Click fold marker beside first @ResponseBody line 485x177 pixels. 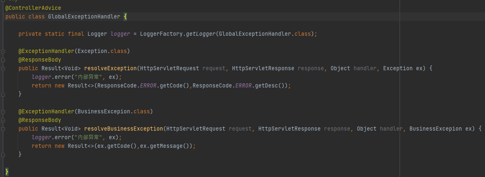click(3, 60)
